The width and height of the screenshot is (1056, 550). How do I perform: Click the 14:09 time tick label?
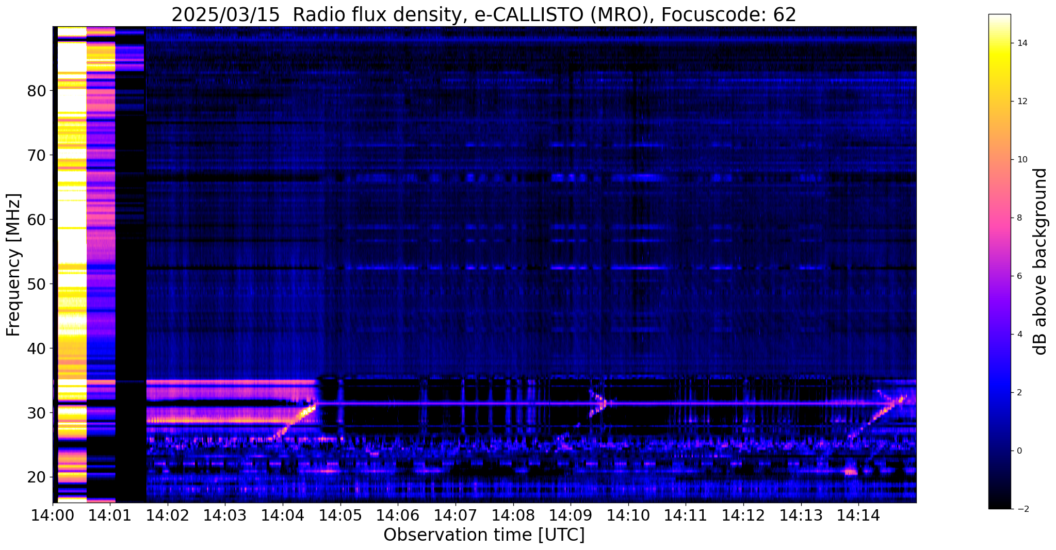click(570, 514)
